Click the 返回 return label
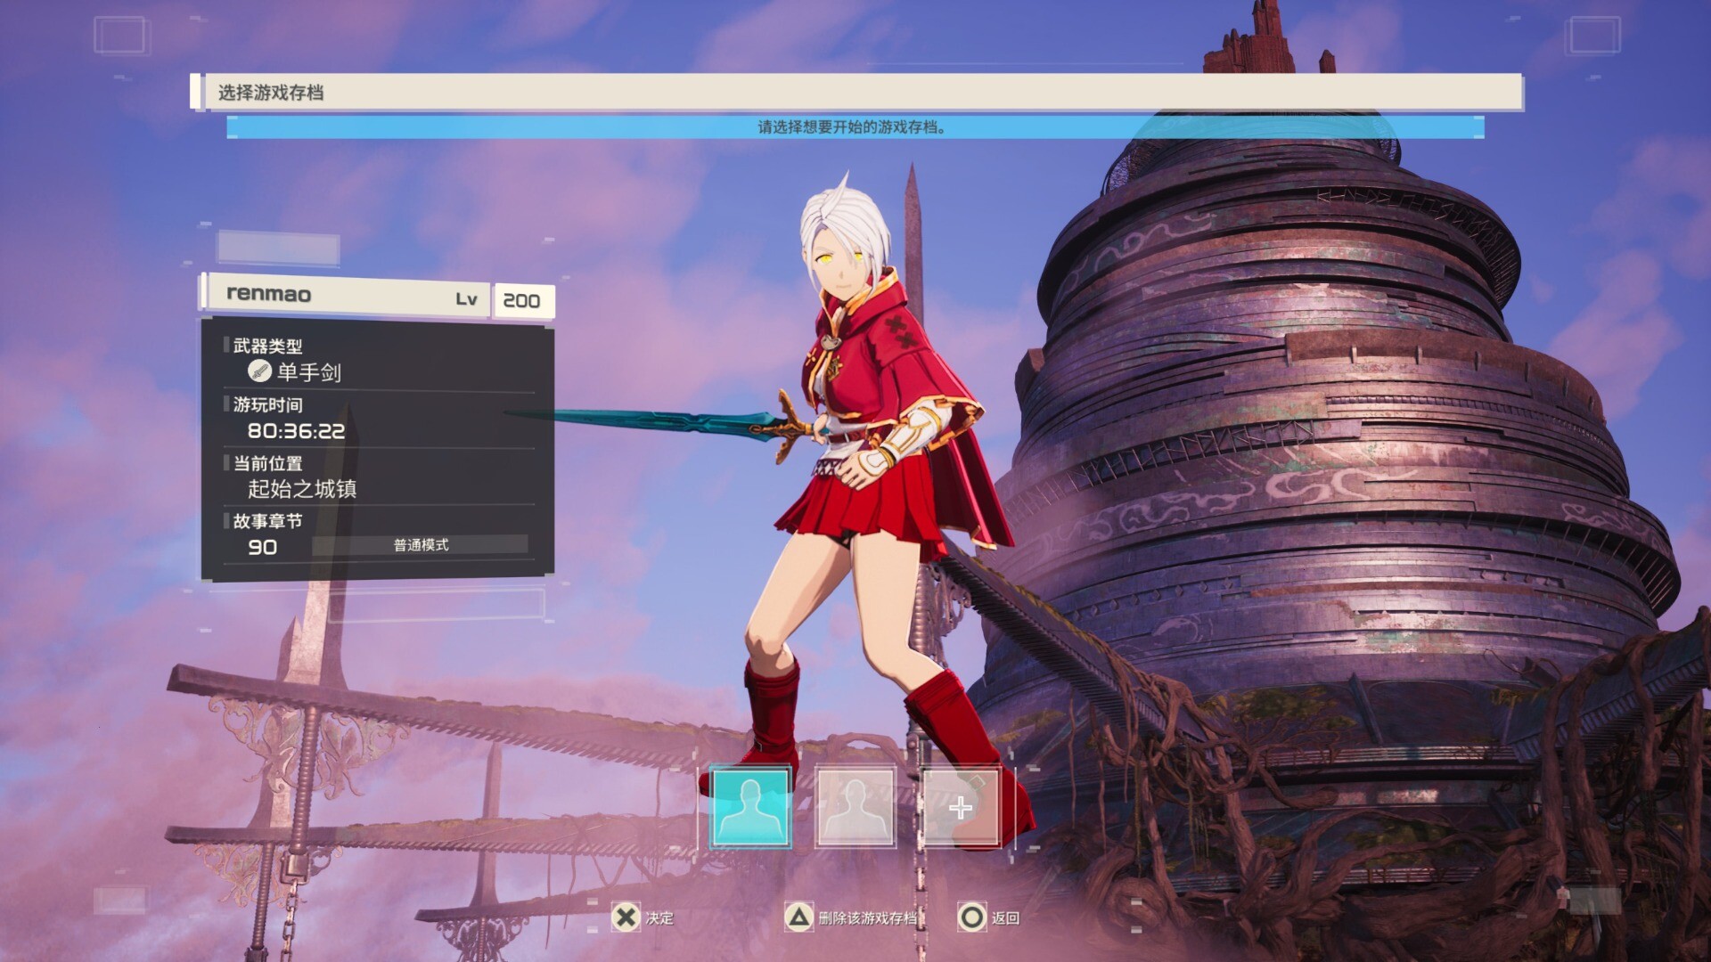1711x962 pixels. click(1005, 918)
